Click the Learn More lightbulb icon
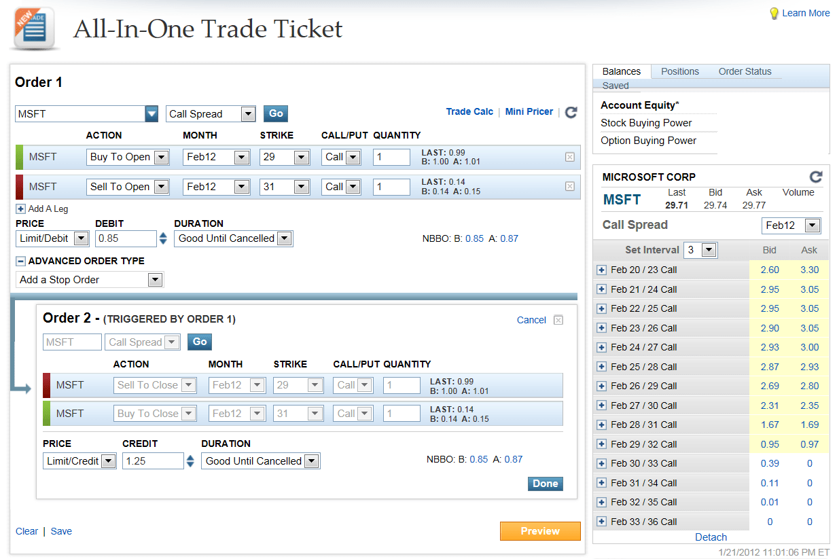The height and width of the screenshot is (559, 837). click(774, 13)
